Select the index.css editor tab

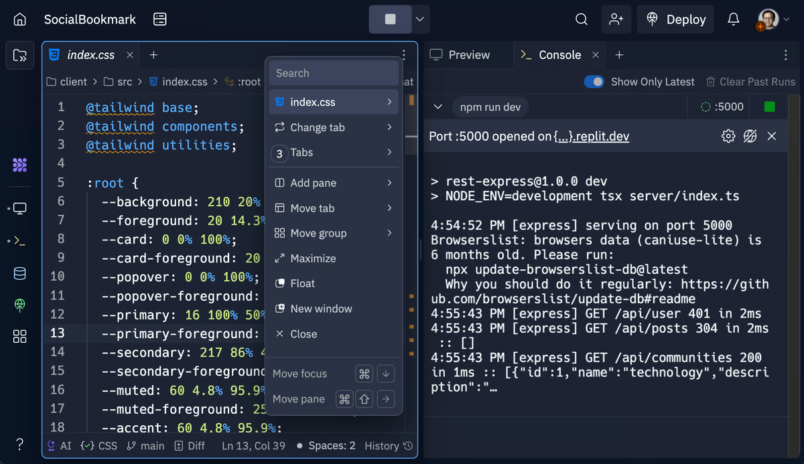click(x=91, y=55)
